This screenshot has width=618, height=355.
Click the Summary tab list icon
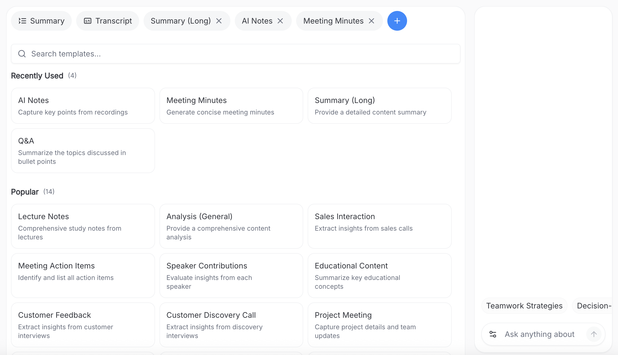(22, 21)
